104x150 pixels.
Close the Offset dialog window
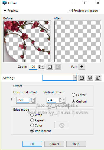tap(98, 3)
